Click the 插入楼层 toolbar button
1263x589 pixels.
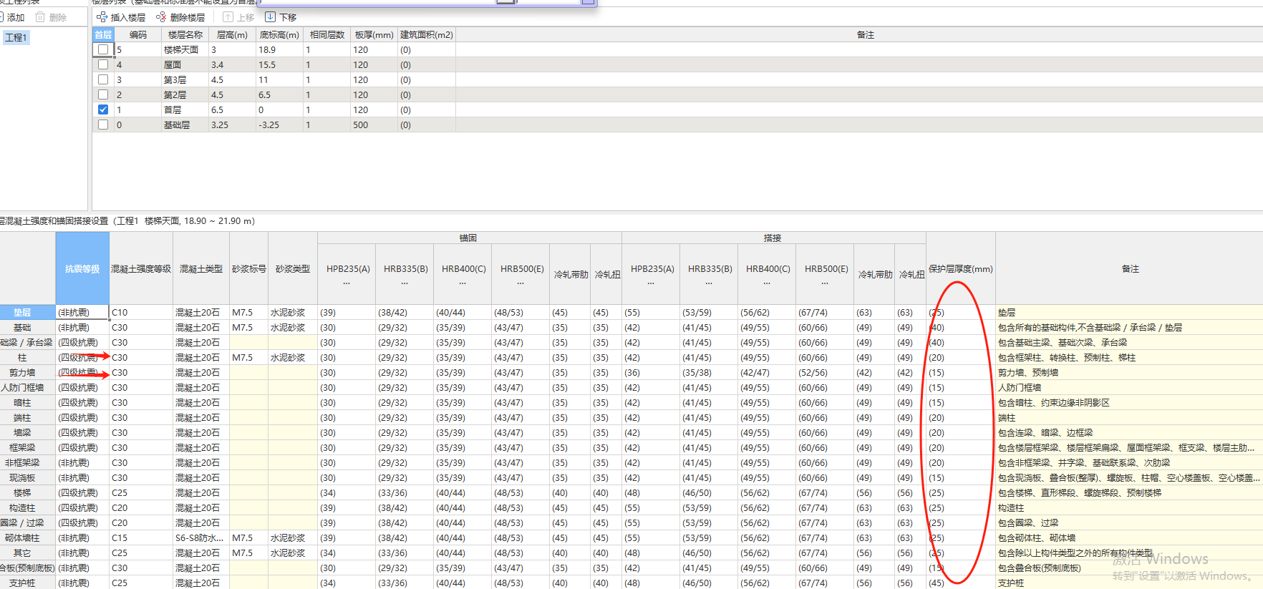click(121, 17)
